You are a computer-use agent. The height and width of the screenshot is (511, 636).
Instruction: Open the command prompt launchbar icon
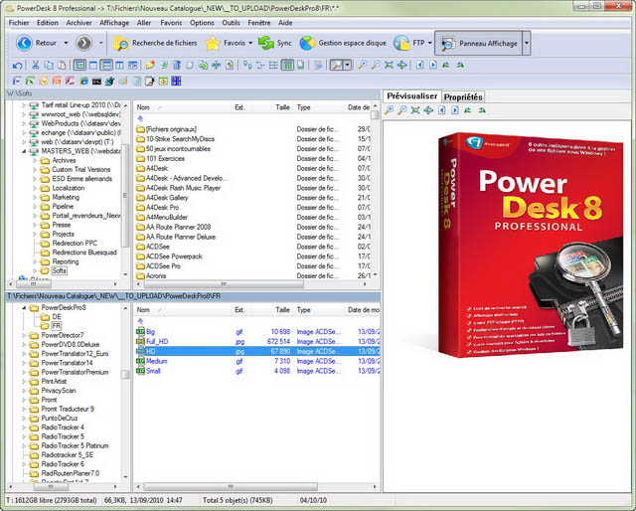[x=96, y=82]
